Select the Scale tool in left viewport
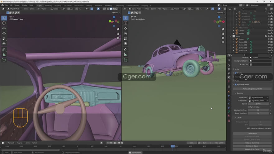 [4, 39]
